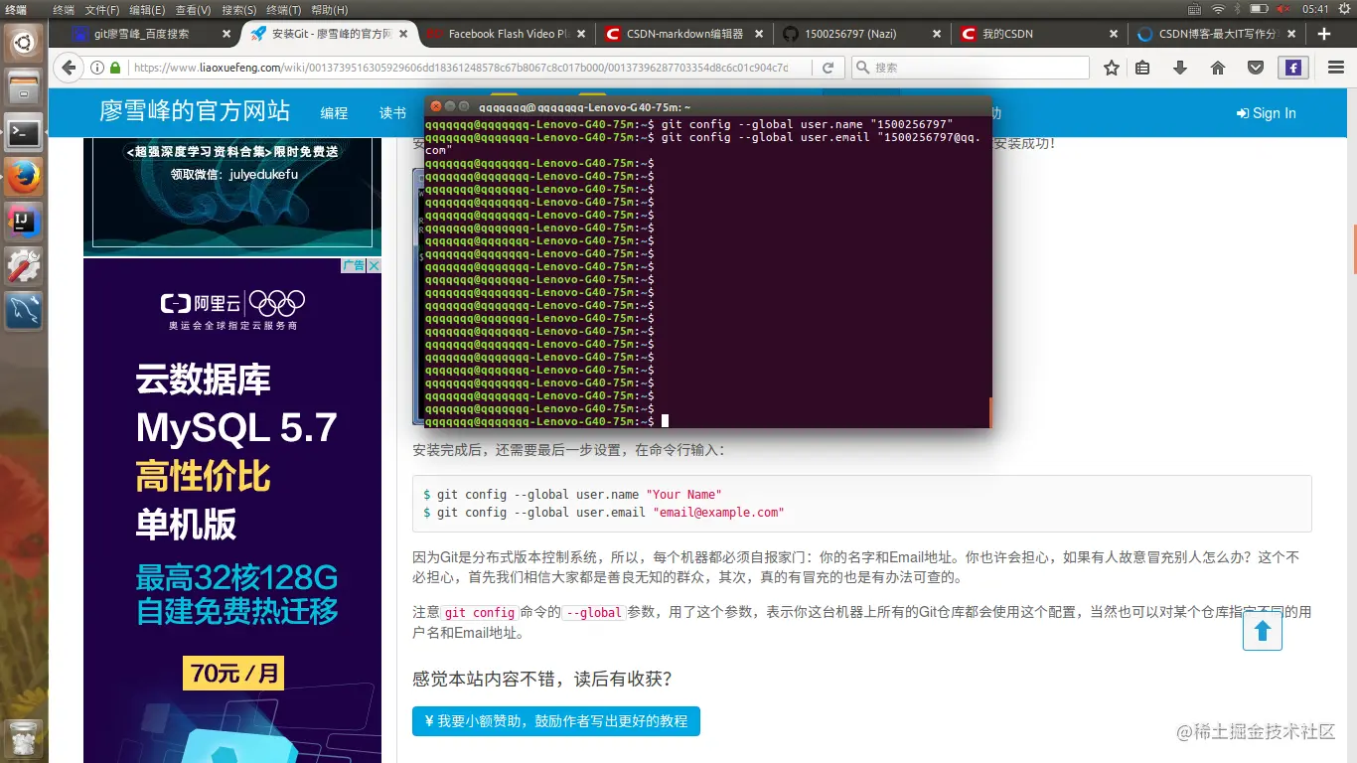The height and width of the screenshot is (763, 1357).
Task: Focus the Firefox URL address bar
Action: coord(459,68)
